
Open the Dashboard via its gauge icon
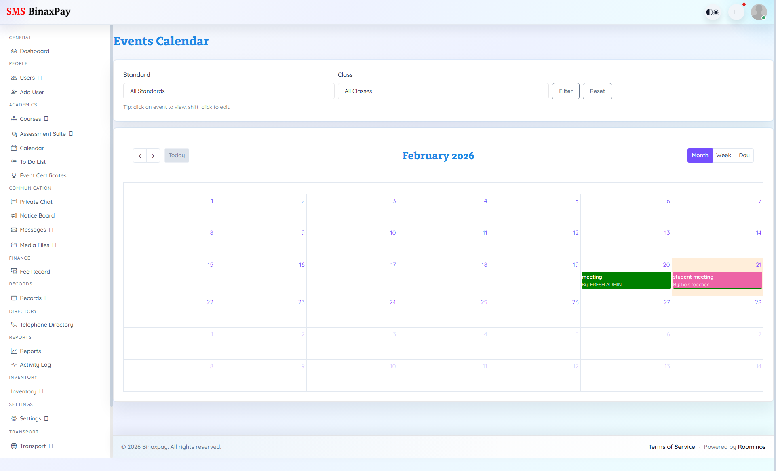14,51
